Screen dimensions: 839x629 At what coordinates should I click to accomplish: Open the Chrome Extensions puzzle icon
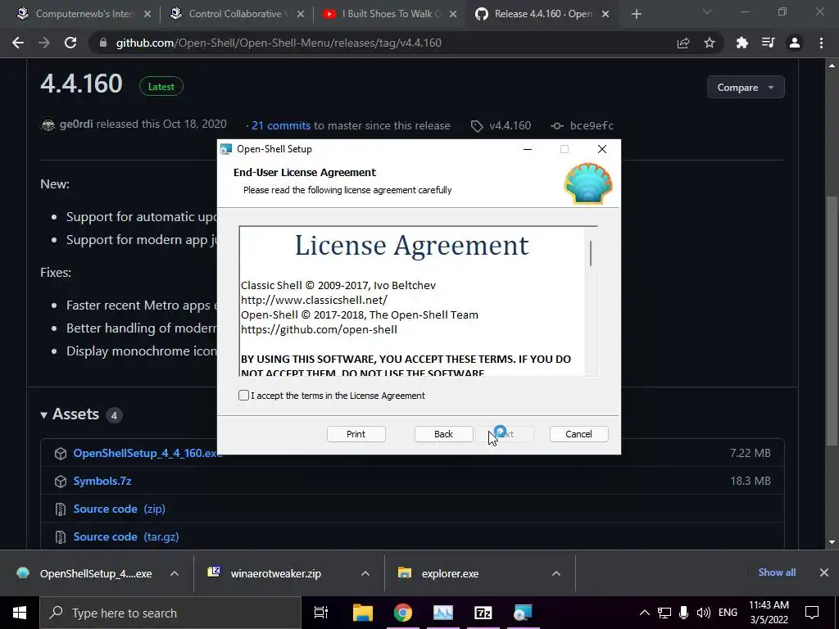742,43
